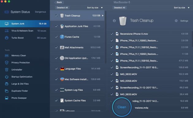Image resolution: width=193 pixels, height=118 pixels.
Task: Click file icon of Recensione iPhone X.mov
Action: [x=117, y=34]
